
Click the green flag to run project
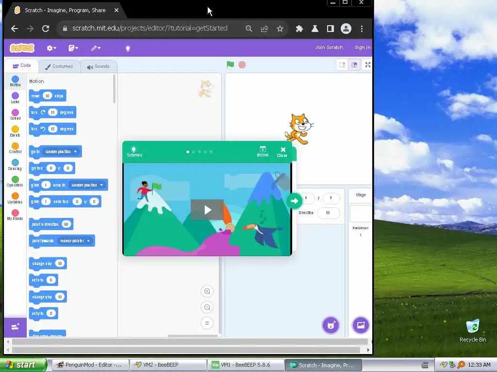tap(231, 64)
